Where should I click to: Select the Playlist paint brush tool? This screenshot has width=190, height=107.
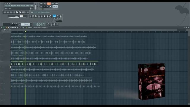pos(9,28)
